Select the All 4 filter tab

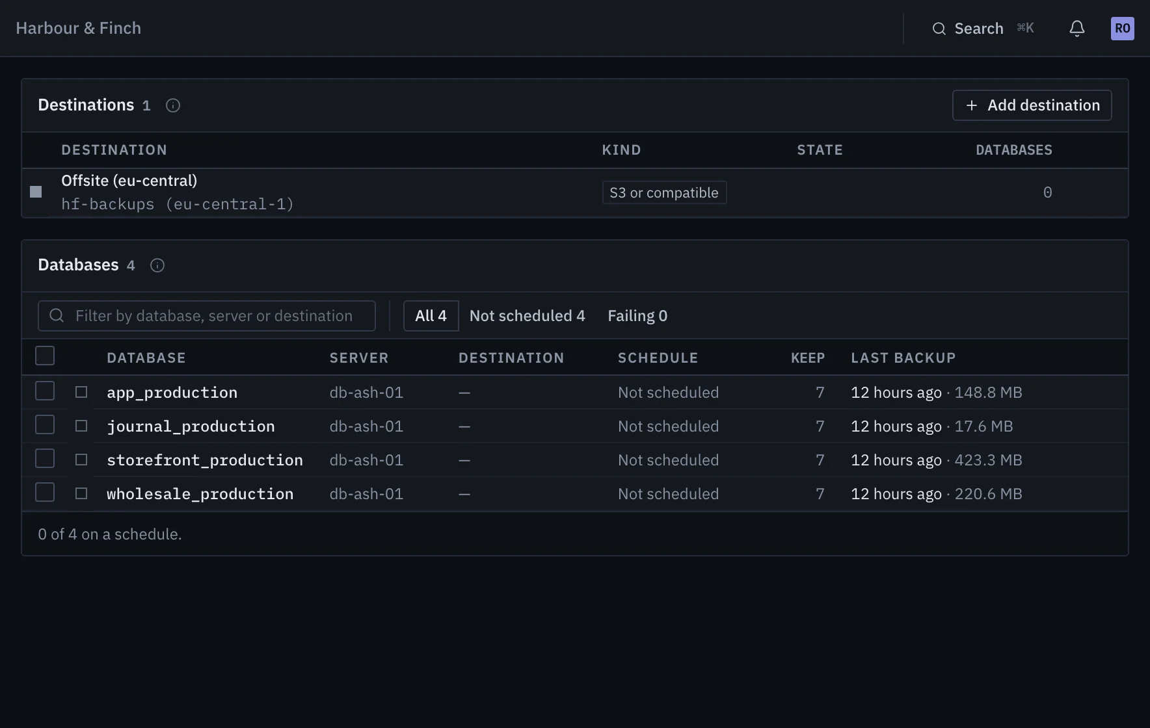pyautogui.click(x=431, y=316)
